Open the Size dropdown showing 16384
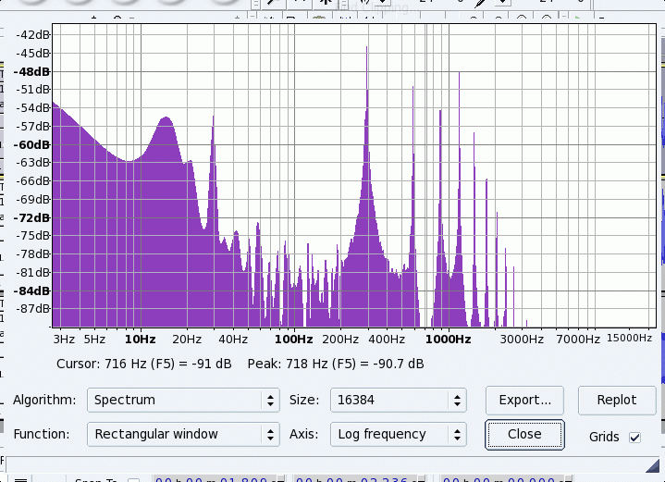Image resolution: width=665 pixels, height=482 pixels. [397, 401]
